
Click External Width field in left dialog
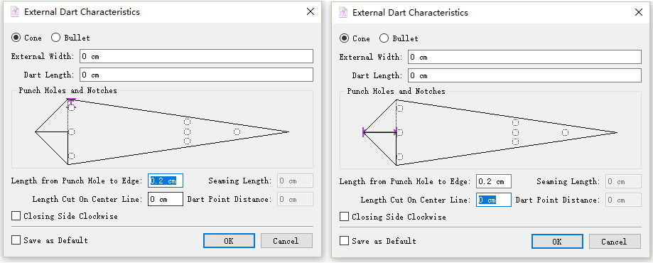click(196, 56)
